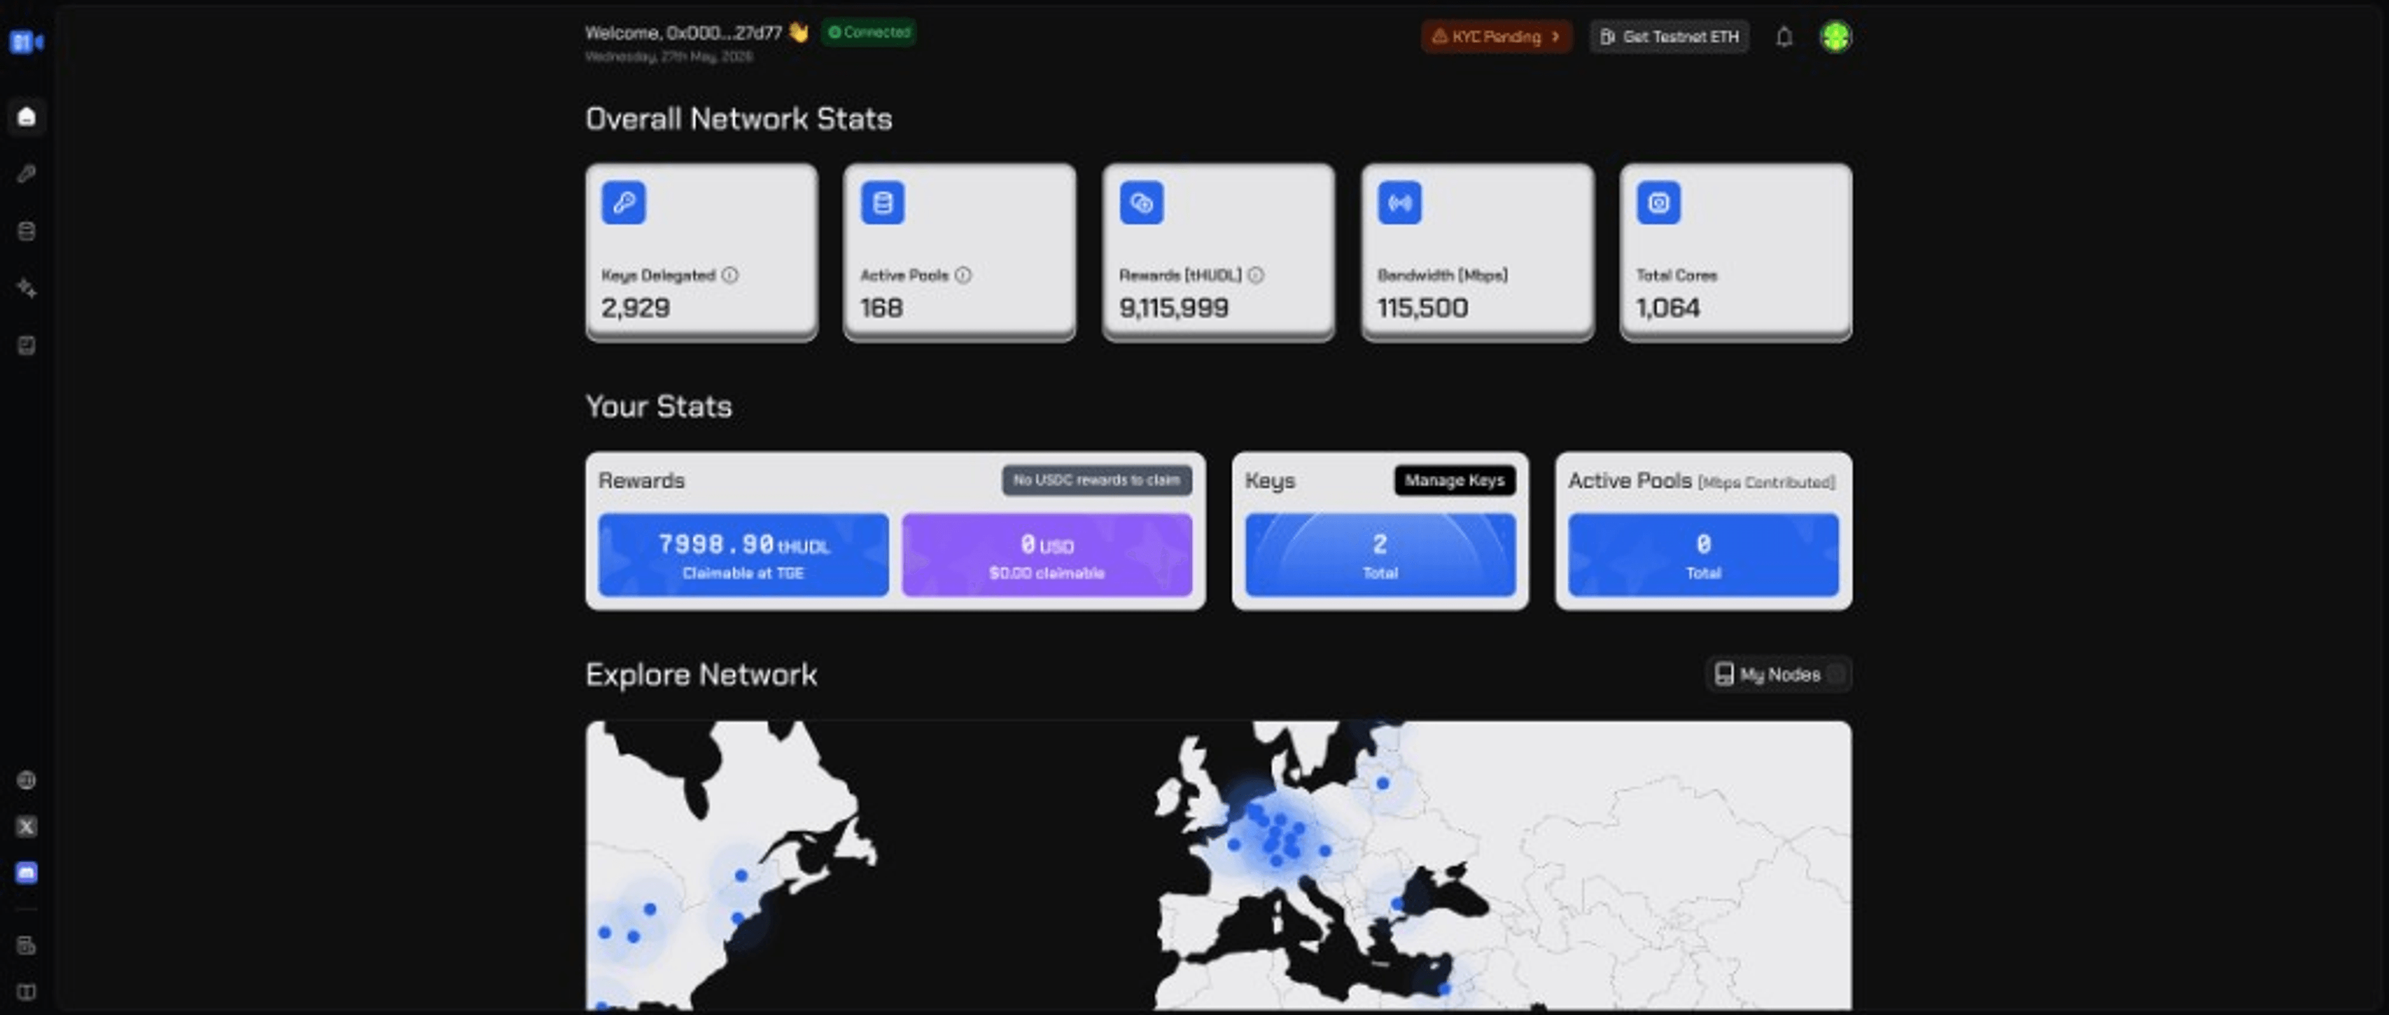
Task: Click the No USDC rewards to claim button
Action: 1096,480
